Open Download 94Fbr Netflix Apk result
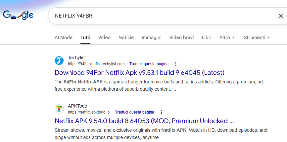The image size is (287, 142). coord(139,72)
